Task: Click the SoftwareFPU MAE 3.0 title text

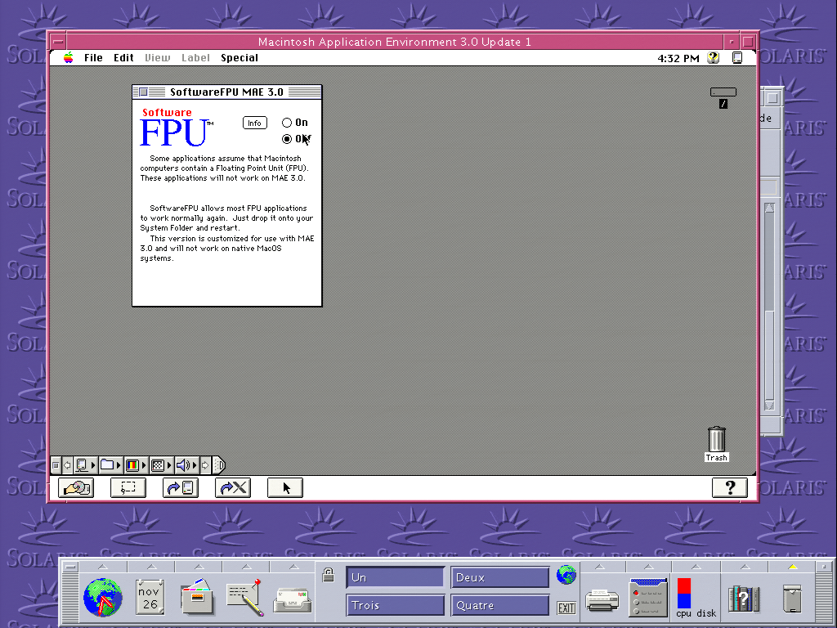Action: [x=226, y=92]
